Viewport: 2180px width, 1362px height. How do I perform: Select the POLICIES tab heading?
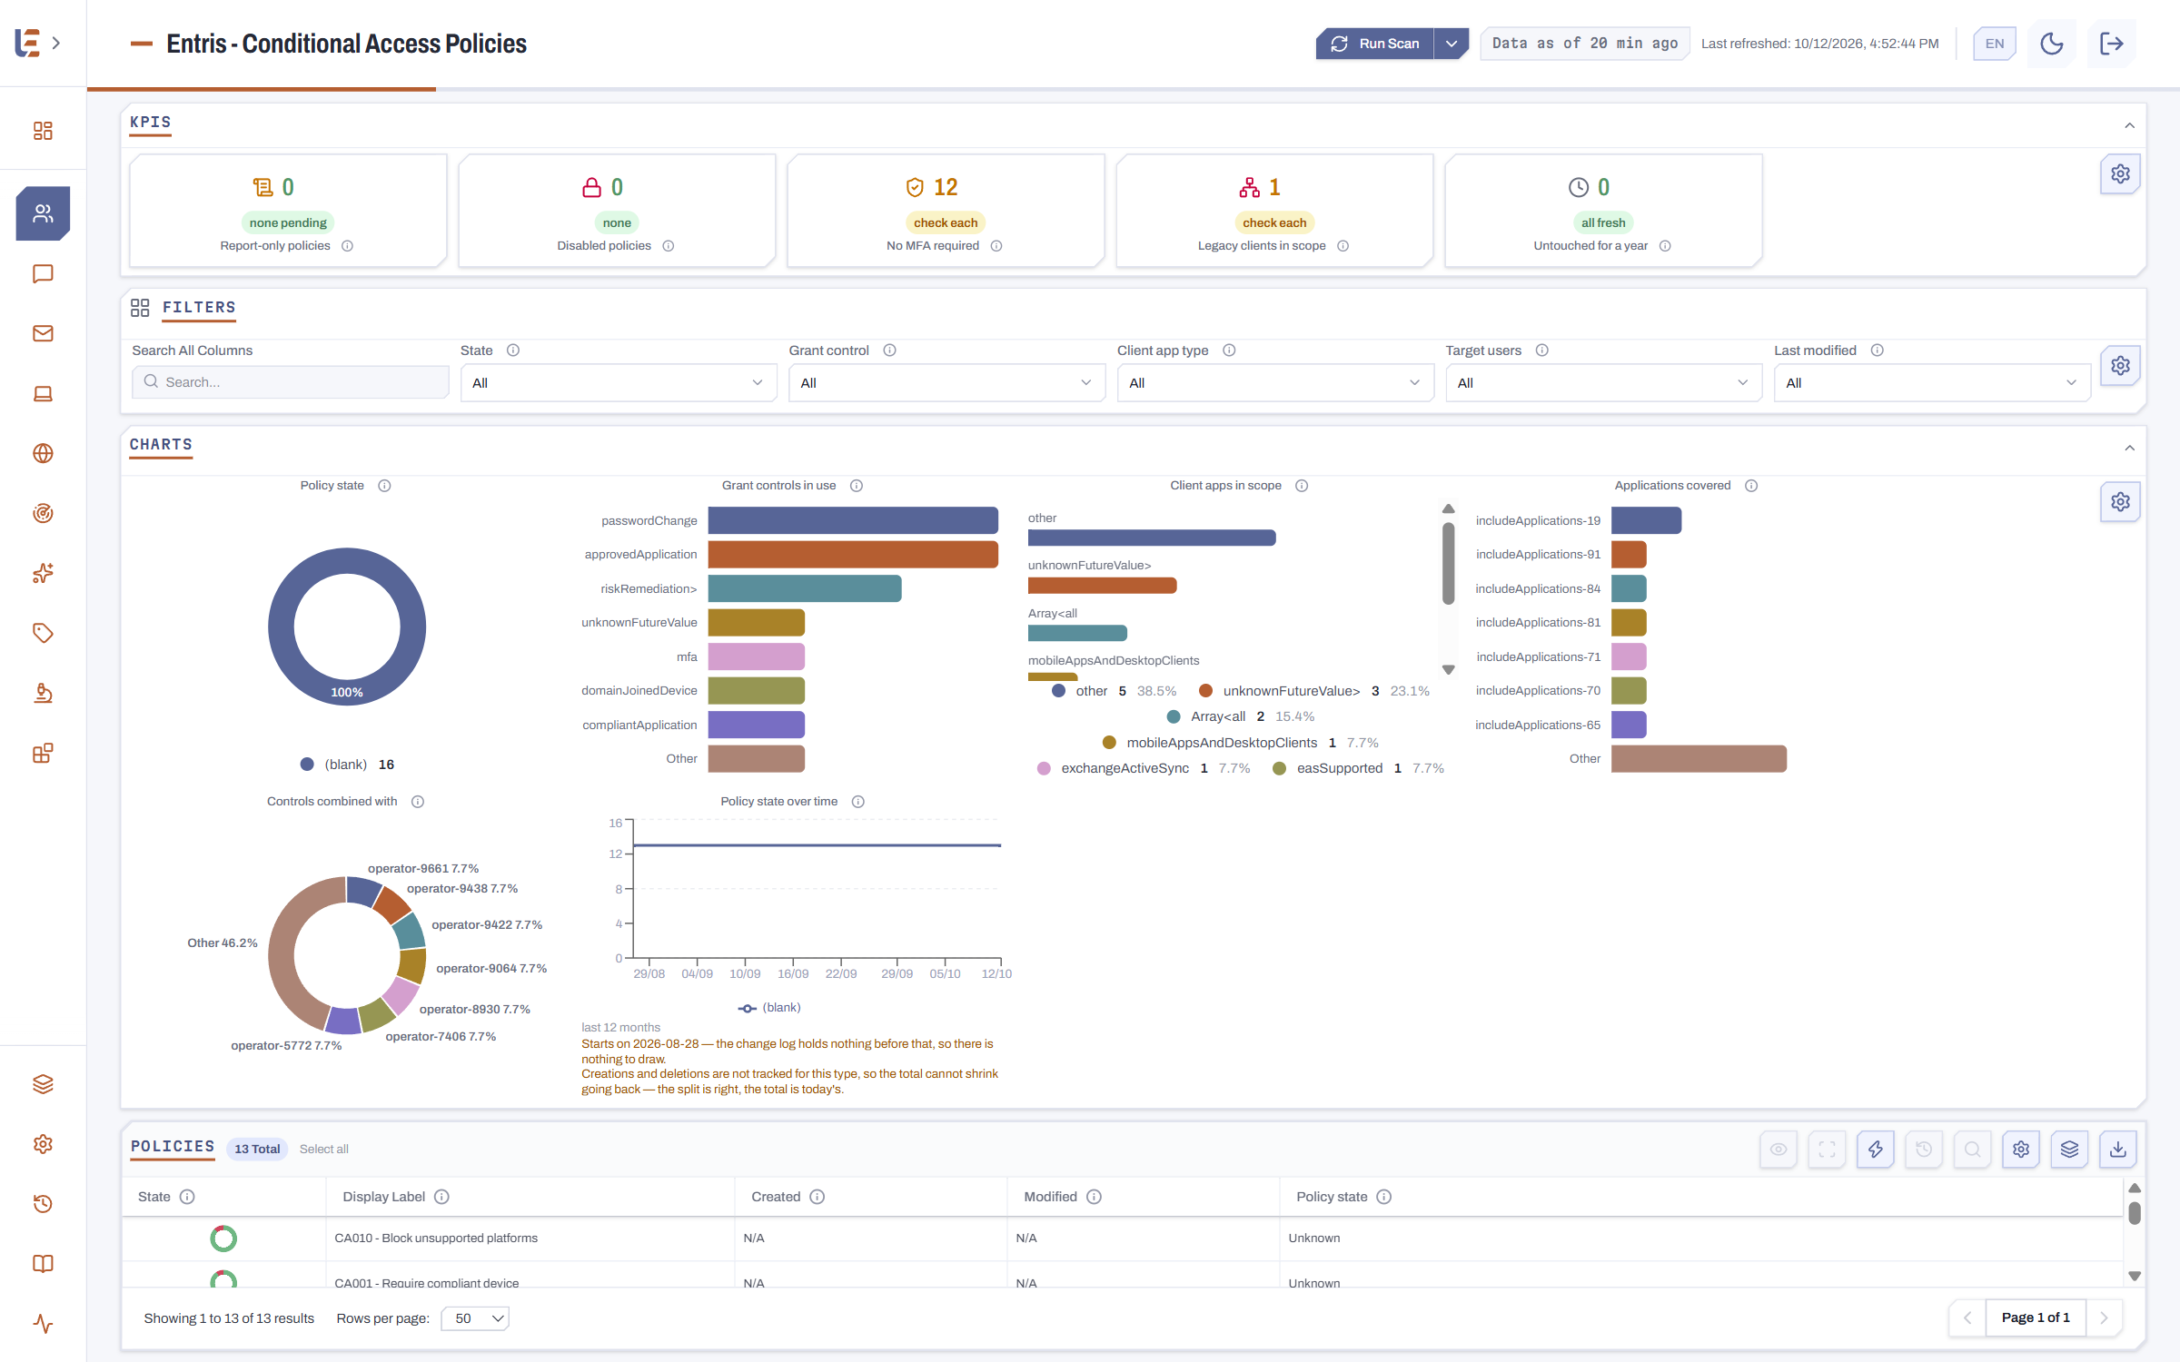(x=173, y=1147)
